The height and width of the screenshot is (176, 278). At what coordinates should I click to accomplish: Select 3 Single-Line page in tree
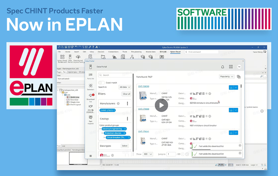click(x=75, y=102)
